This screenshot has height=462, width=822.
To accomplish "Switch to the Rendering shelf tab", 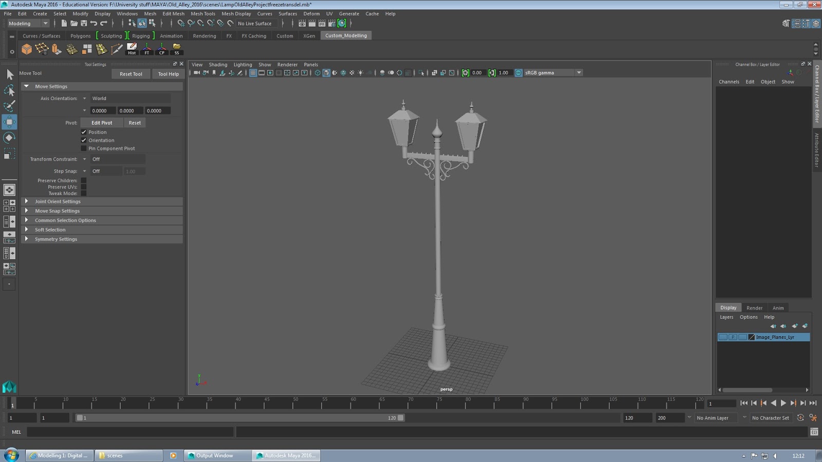I will (204, 35).
